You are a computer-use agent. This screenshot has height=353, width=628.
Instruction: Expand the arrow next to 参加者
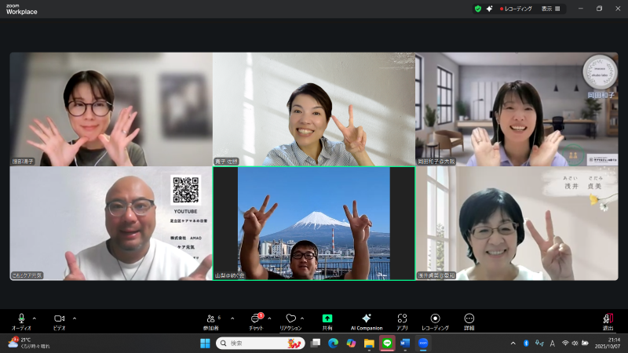point(232,318)
